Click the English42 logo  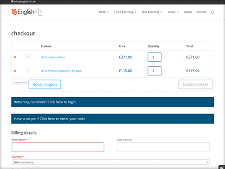[x=27, y=12]
